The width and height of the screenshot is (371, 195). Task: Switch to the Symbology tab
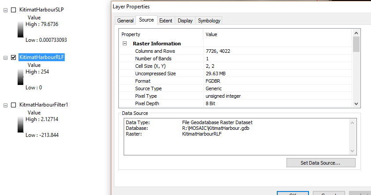209,21
